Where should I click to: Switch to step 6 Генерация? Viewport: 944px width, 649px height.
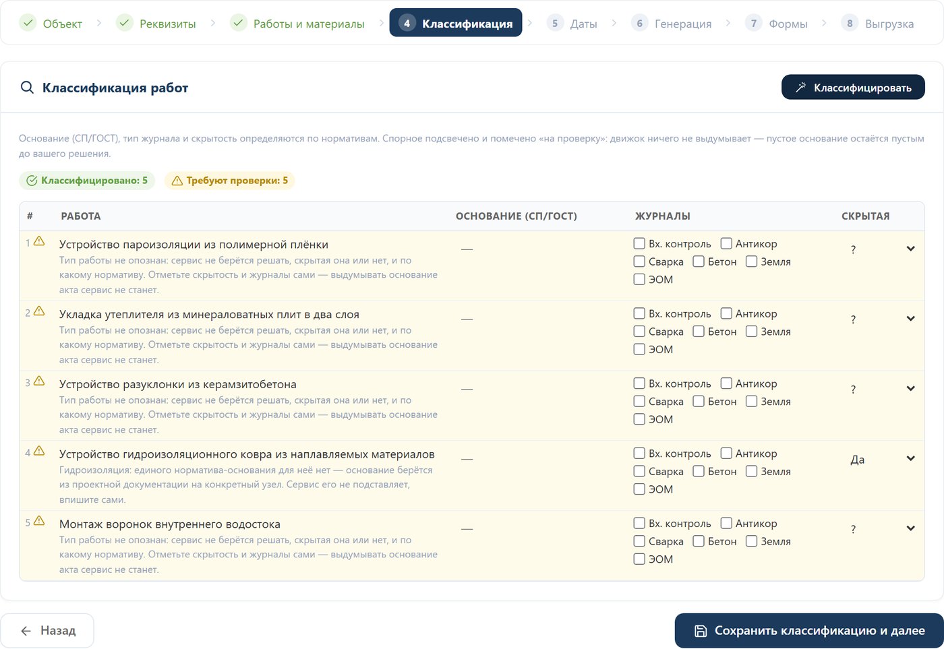click(x=672, y=24)
